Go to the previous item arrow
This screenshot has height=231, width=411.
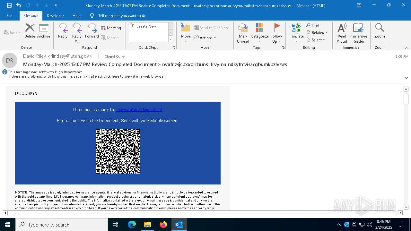point(37,5)
